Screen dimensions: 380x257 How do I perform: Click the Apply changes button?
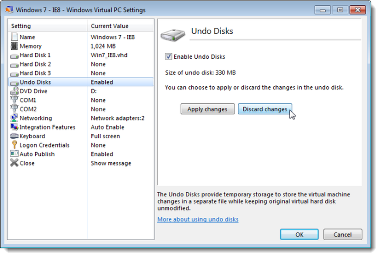tap(207, 109)
